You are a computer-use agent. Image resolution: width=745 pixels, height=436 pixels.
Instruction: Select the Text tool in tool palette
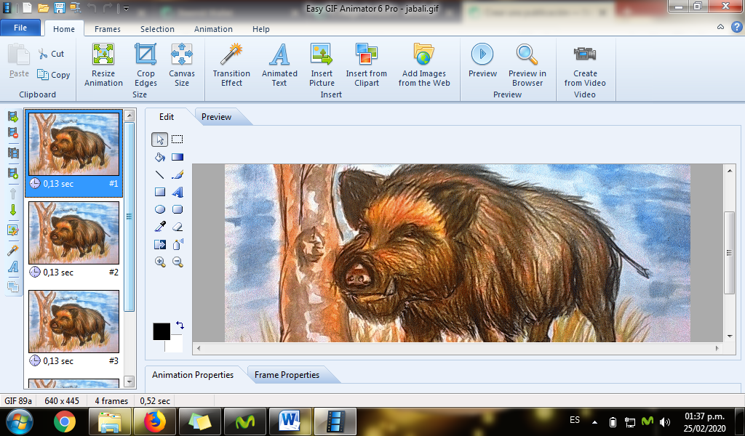[178, 192]
